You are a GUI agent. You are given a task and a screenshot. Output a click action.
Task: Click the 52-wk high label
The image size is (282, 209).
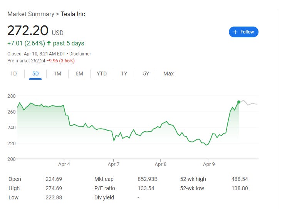[193, 179]
